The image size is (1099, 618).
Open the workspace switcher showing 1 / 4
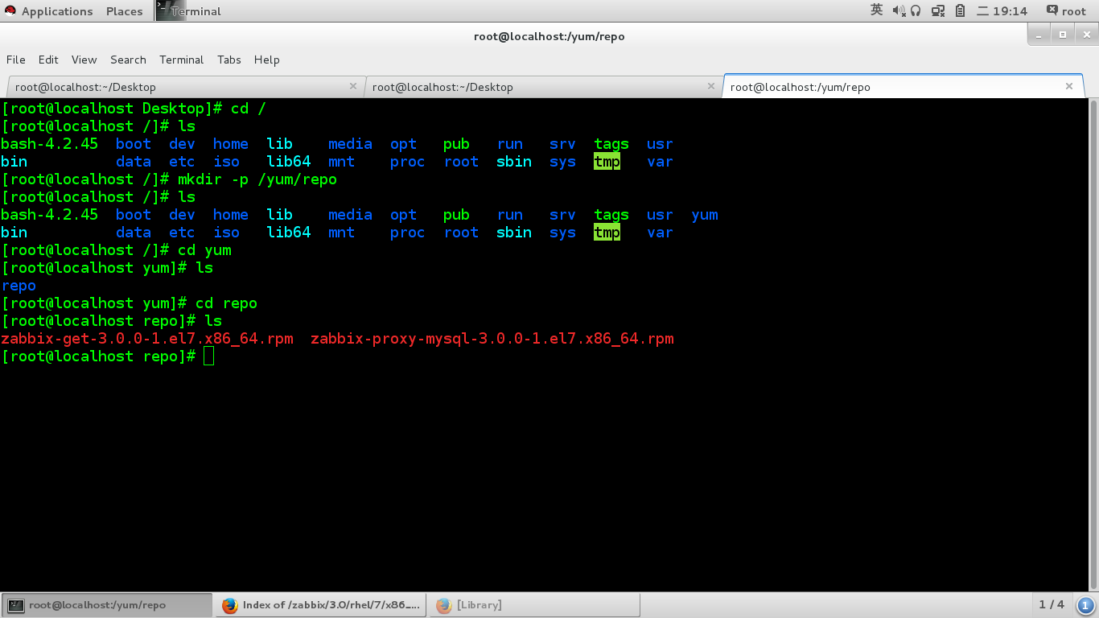pos(1052,604)
